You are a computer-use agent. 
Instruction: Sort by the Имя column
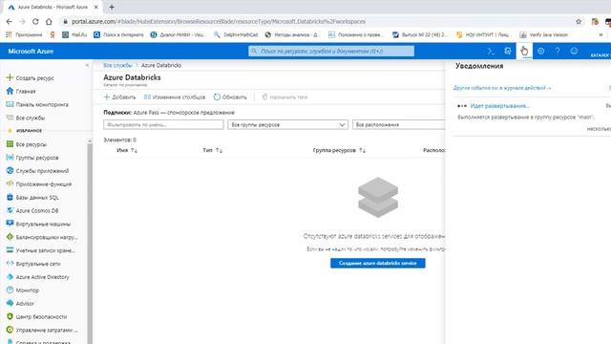127,150
